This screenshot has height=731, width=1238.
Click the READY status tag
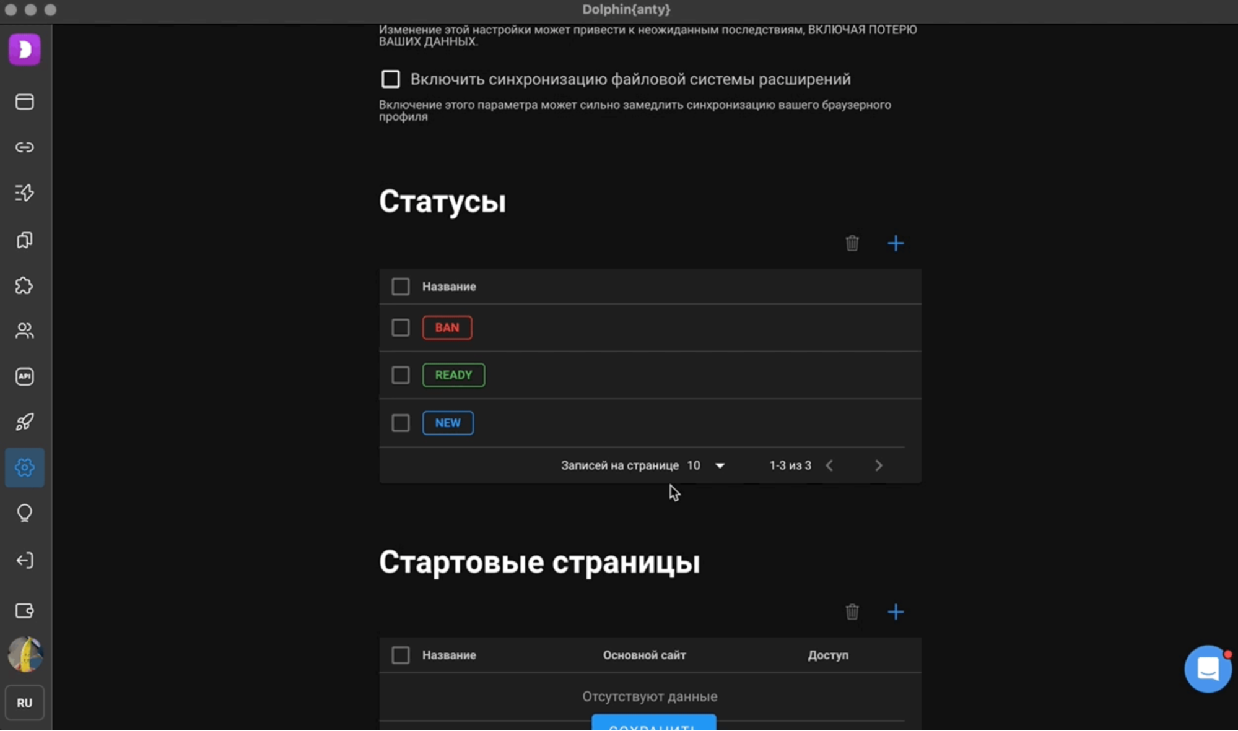pyautogui.click(x=453, y=375)
